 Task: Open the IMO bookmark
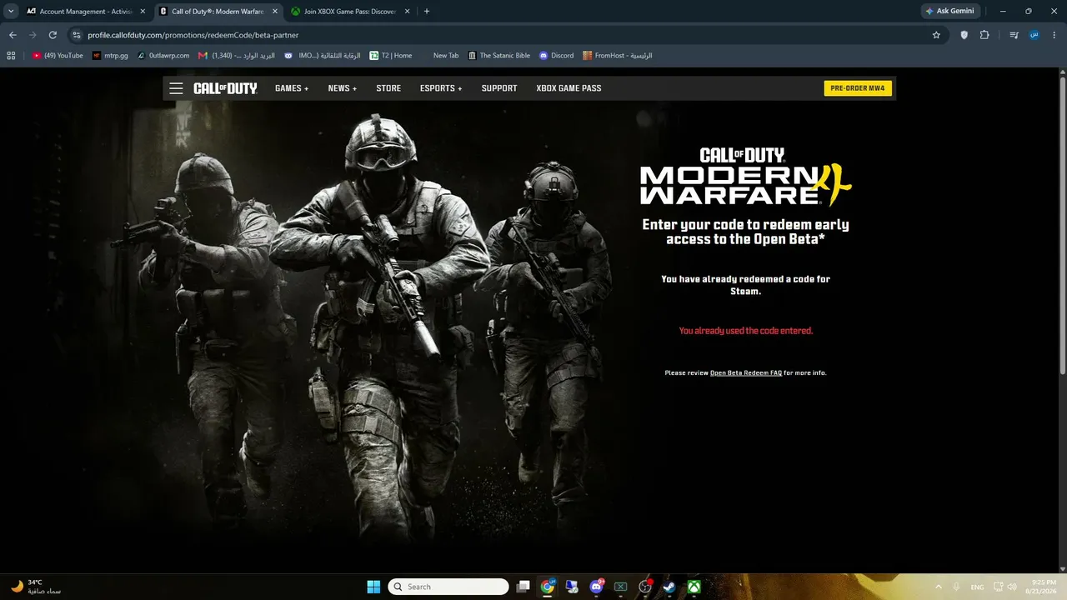[x=322, y=56]
